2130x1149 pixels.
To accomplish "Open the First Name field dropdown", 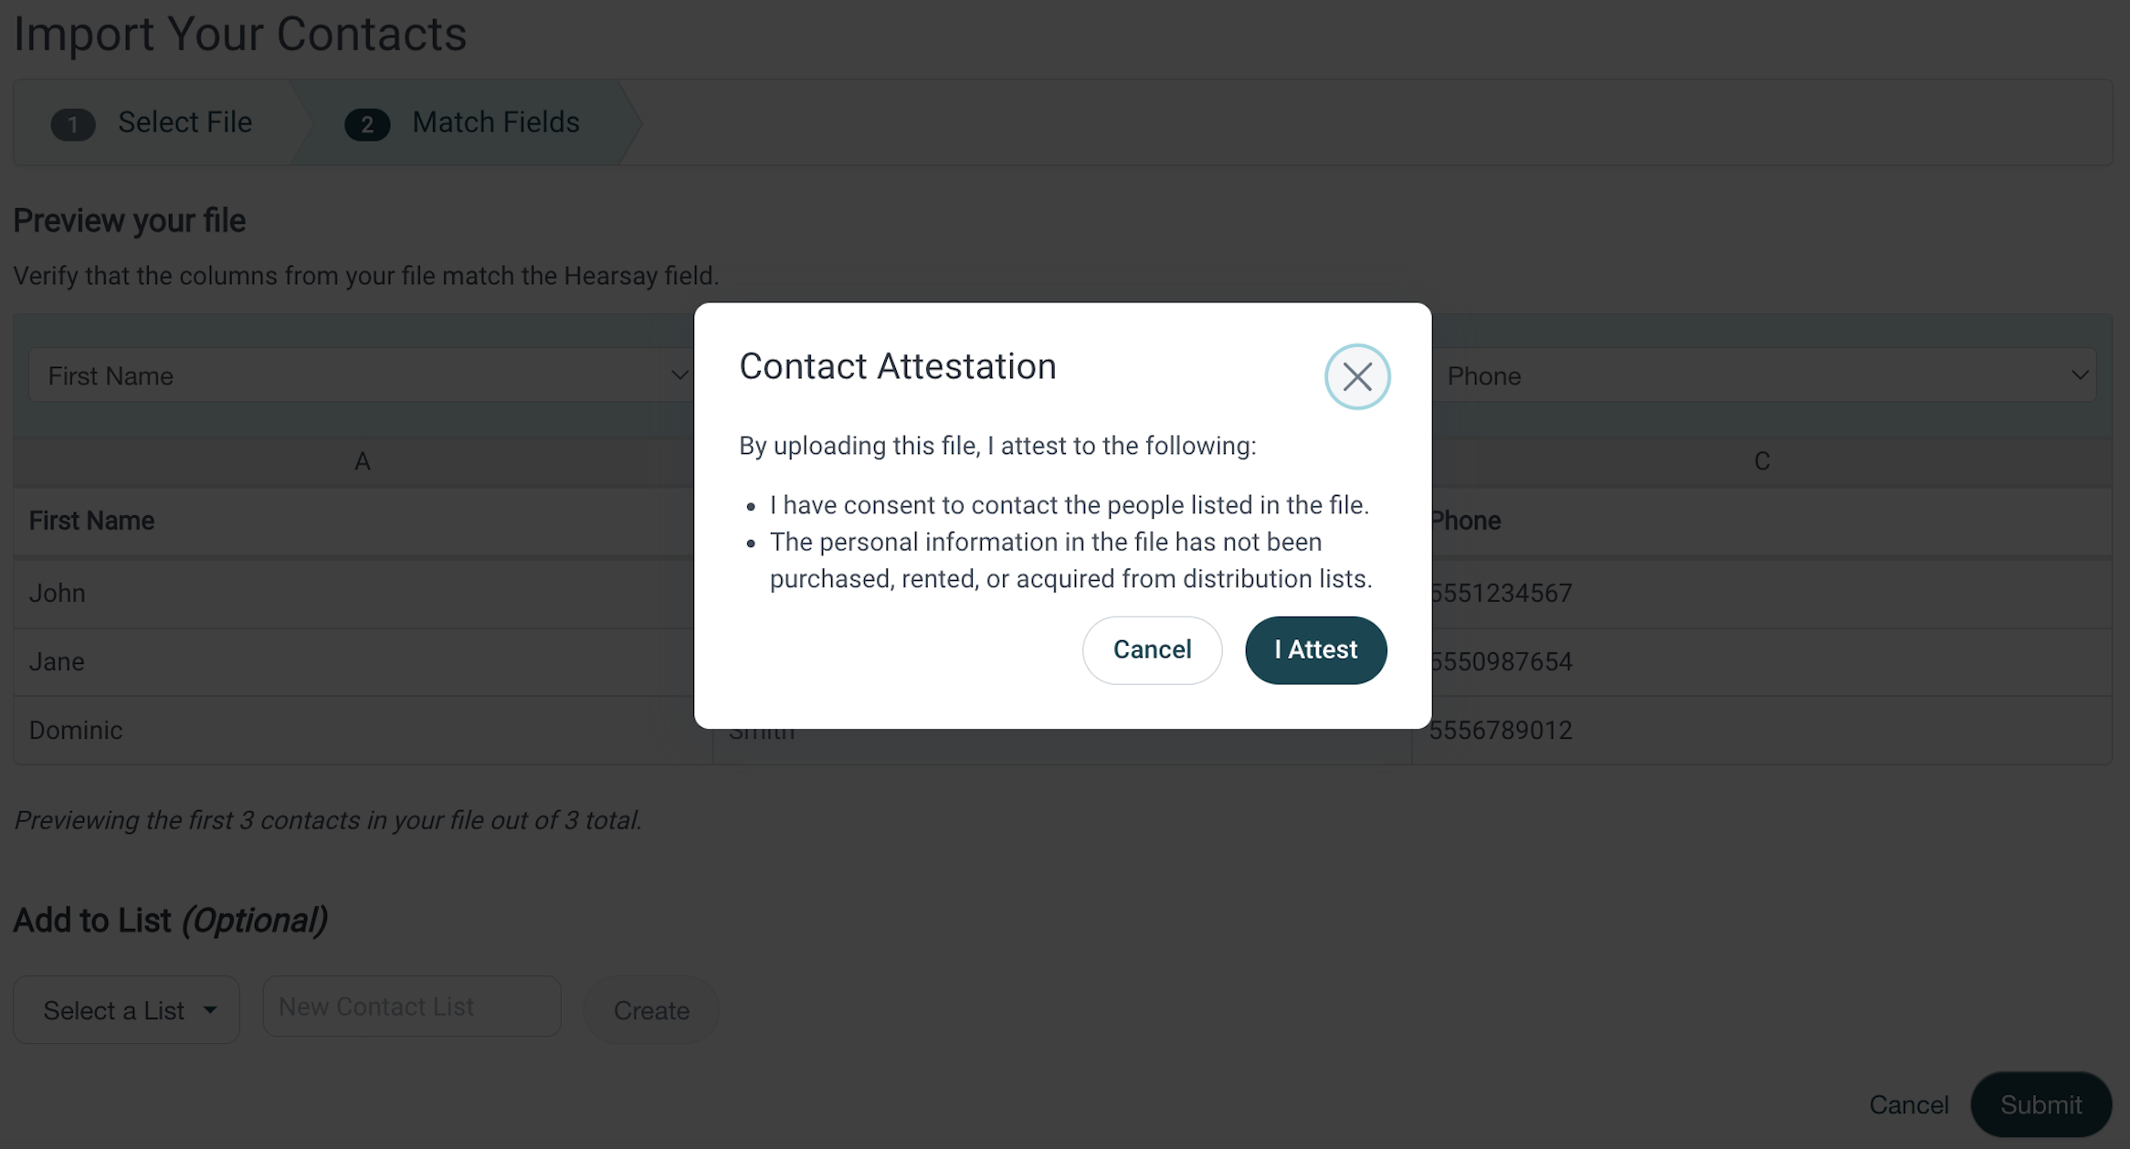I will [x=362, y=375].
